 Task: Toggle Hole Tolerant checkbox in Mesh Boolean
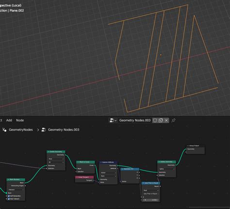9,199
